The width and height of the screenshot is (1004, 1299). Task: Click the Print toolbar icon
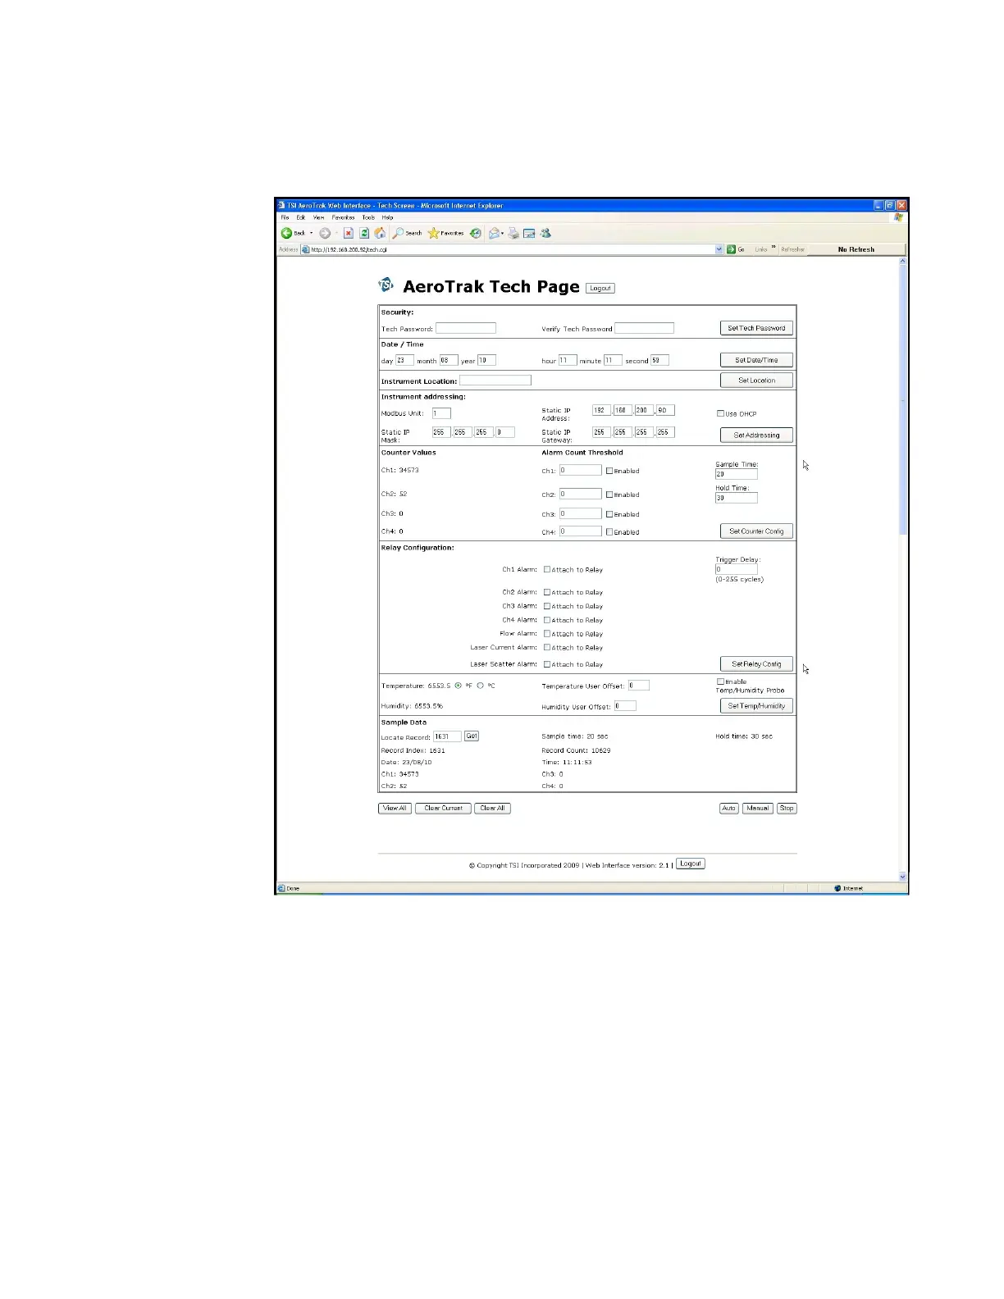[513, 233]
